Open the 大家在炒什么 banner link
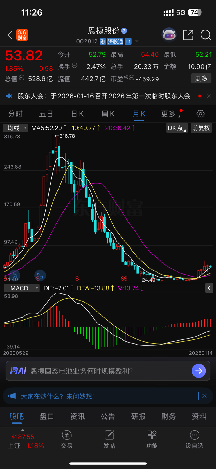Viewport: 216px width, 469px height. [58, 396]
